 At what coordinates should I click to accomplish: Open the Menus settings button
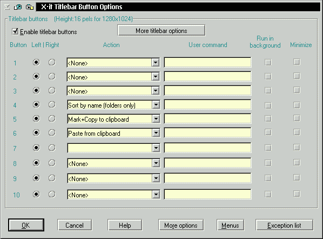230,225
